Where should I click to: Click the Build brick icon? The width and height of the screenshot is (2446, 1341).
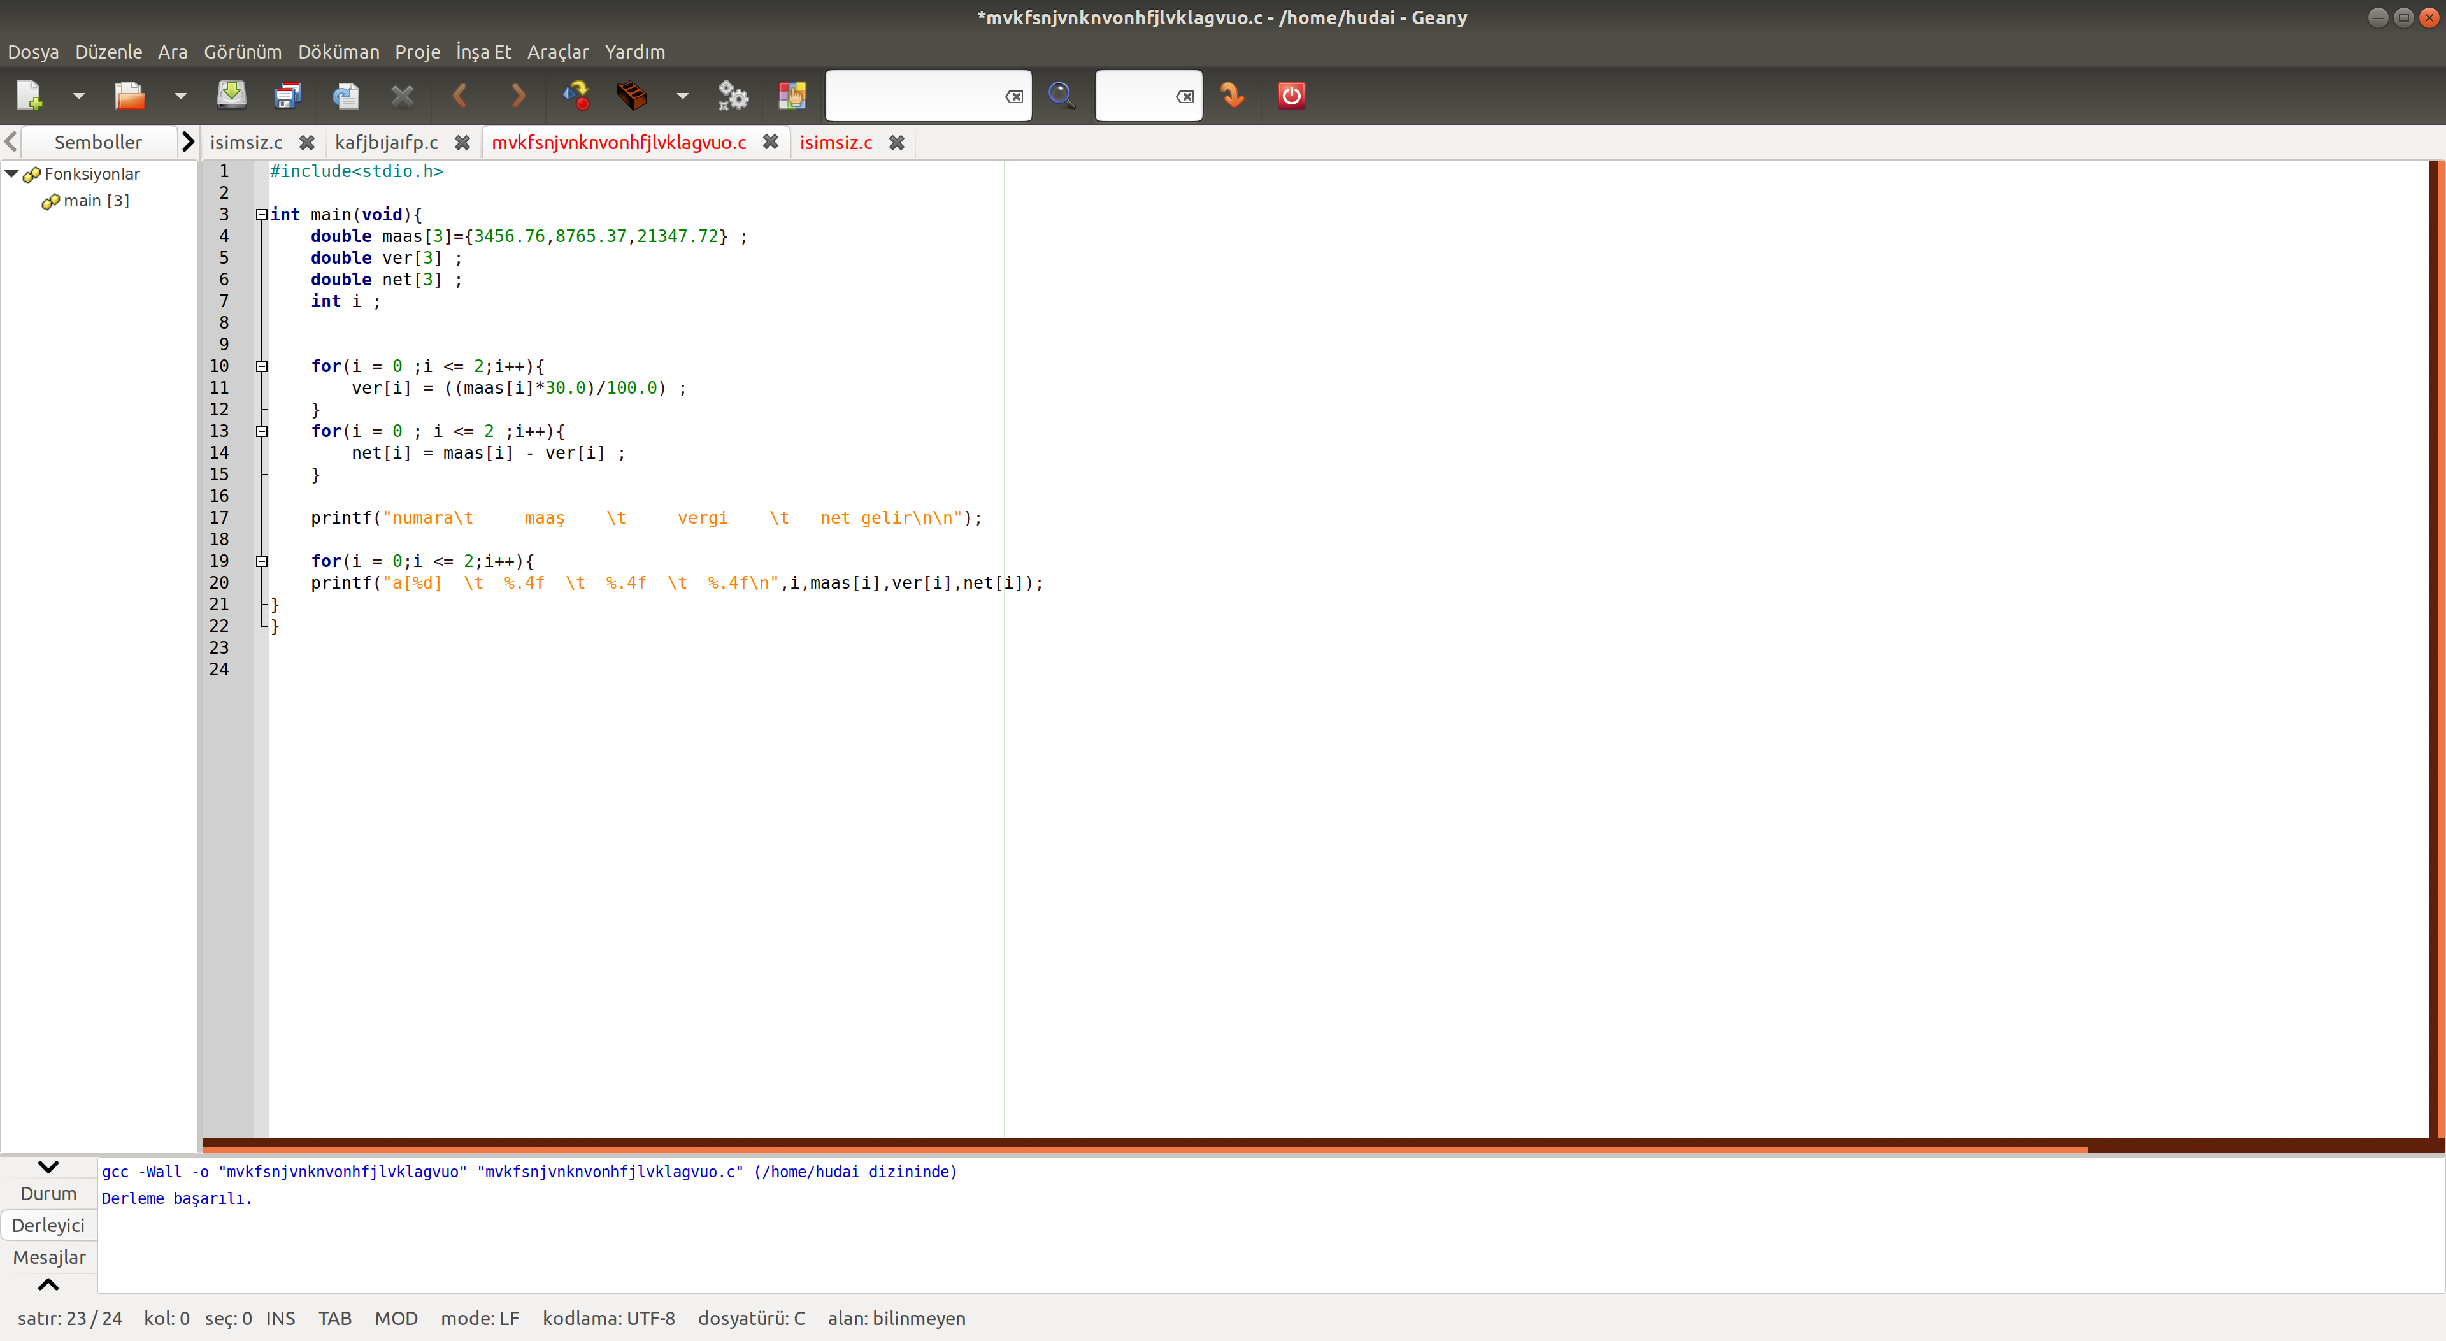click(x=631, y=95)
